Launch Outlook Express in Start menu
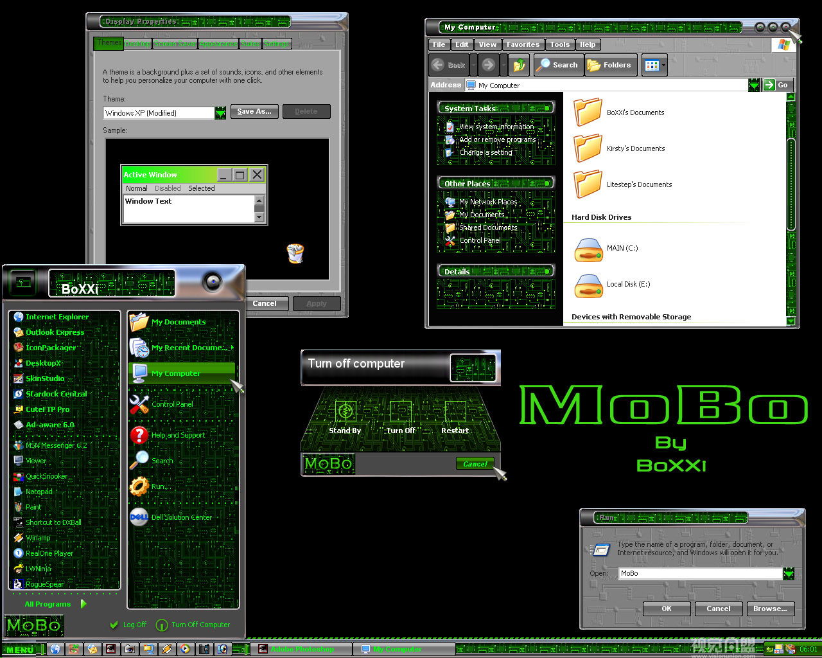 pos(49,332)
